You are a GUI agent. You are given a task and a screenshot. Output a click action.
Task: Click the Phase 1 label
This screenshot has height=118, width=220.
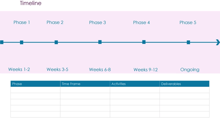[22, 23]
